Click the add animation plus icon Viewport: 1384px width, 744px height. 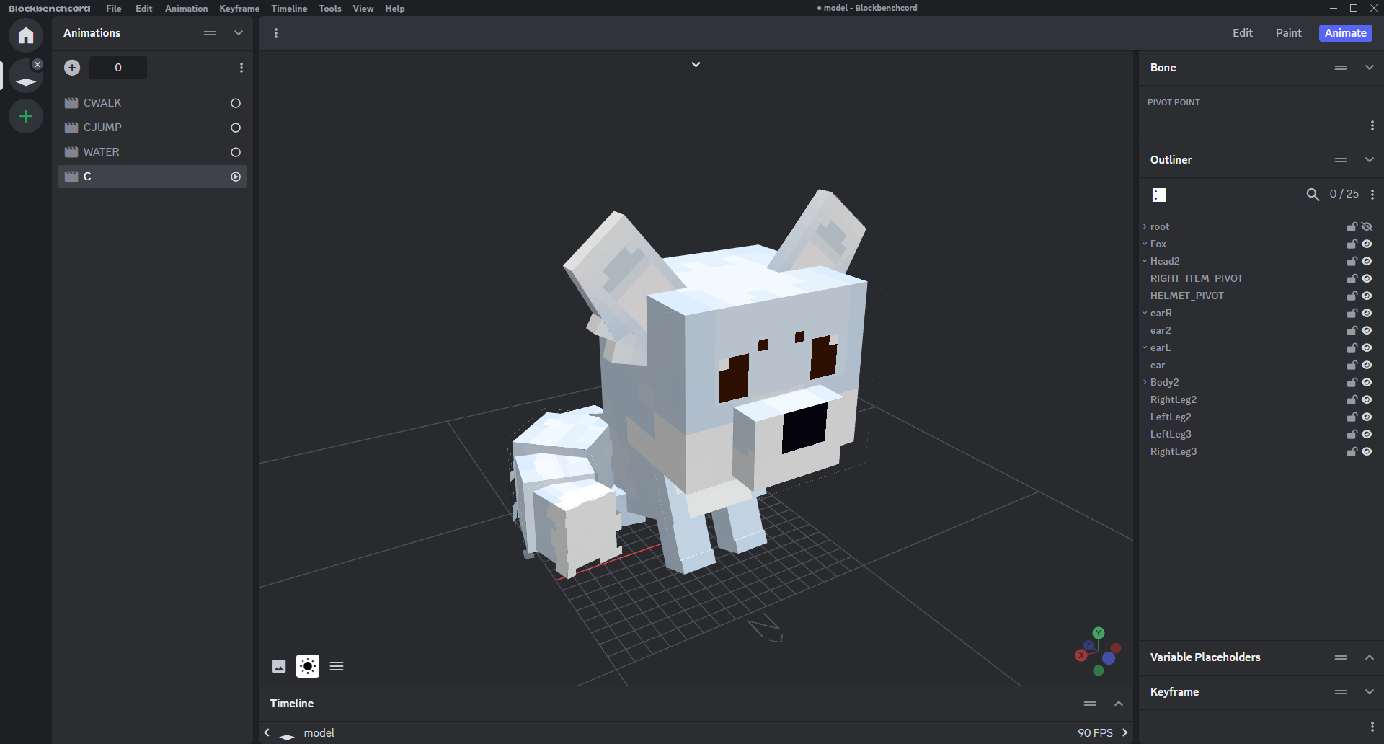[72, 68]
